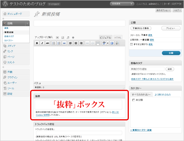Click the blue Publish button
Screen dimensions: 184x141
point(171,53)
